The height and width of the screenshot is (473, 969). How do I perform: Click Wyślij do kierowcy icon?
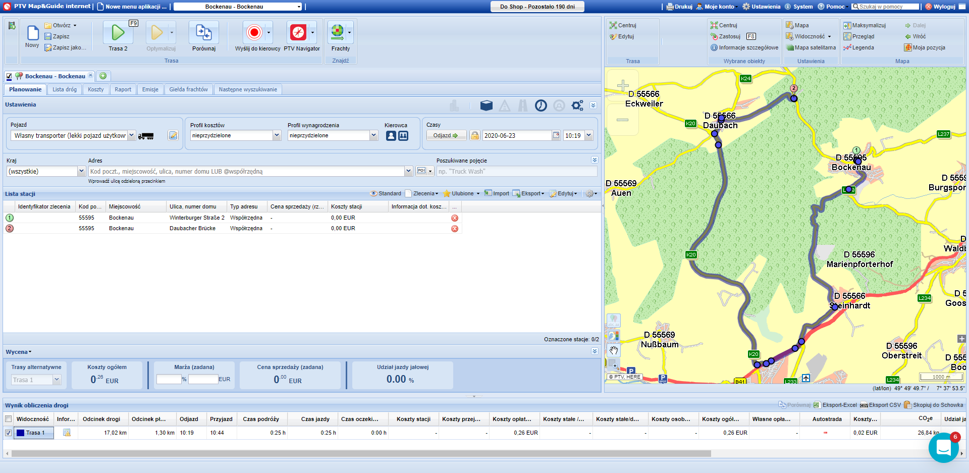[x=254, y=33]
